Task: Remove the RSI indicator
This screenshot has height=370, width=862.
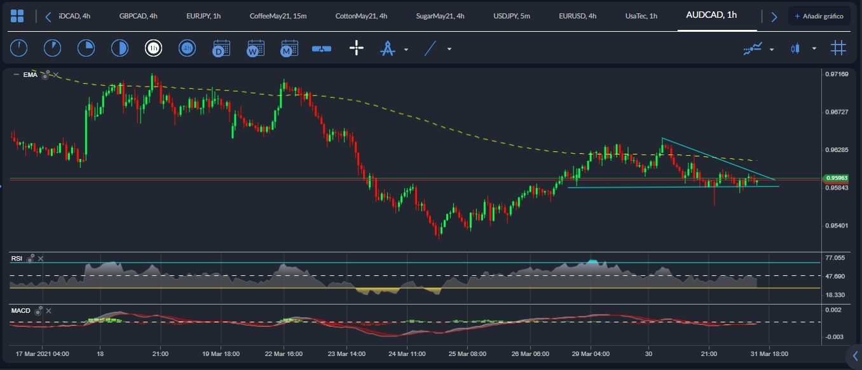Action: click(41, 259)
